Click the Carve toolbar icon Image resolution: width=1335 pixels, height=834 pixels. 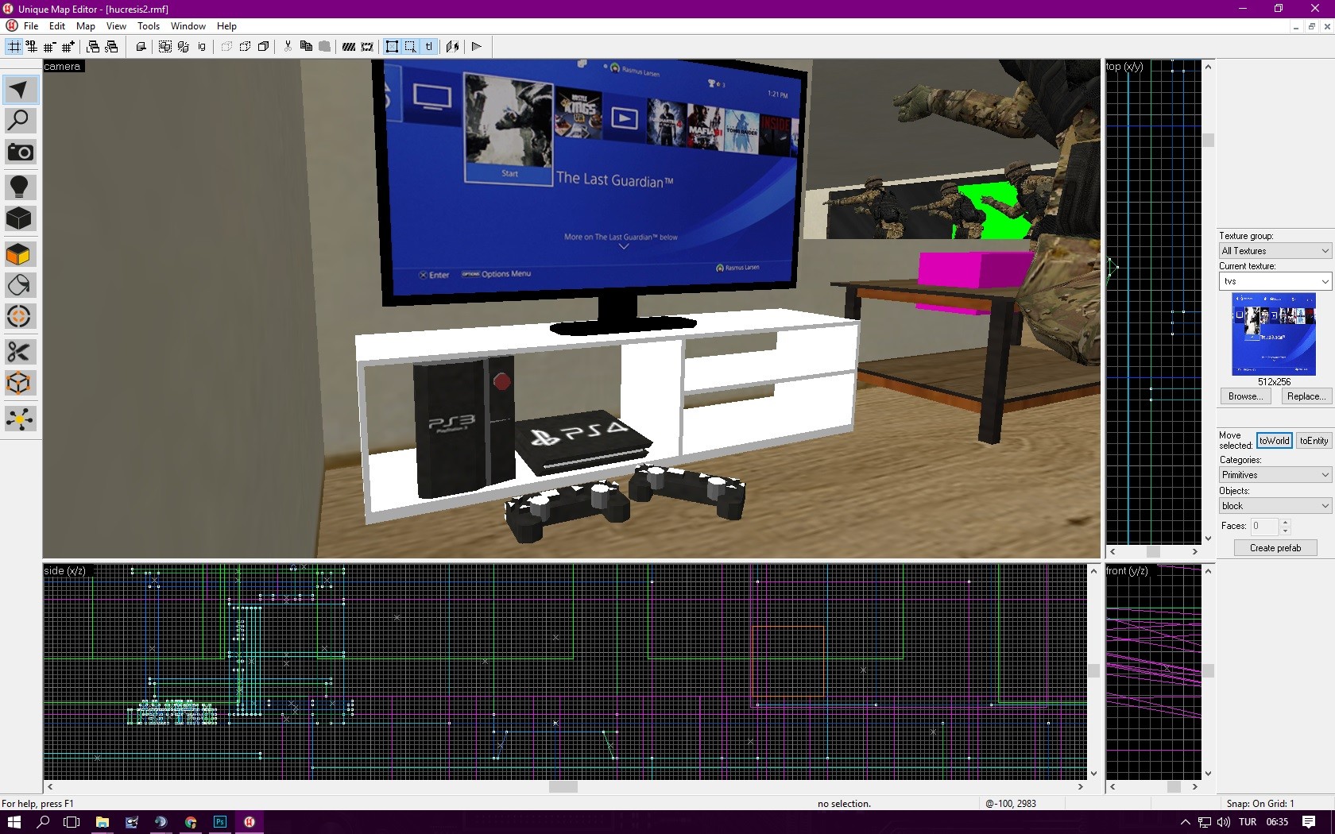click(x=141, y=47)
